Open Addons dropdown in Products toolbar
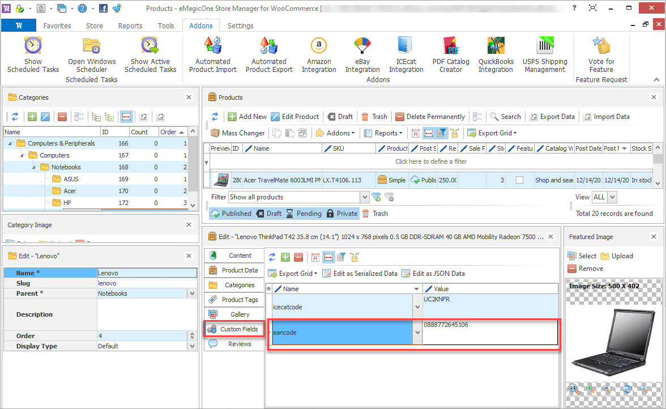Image resolution: width=666 pixels, height=409 pixels. click(x=335, y=133)
